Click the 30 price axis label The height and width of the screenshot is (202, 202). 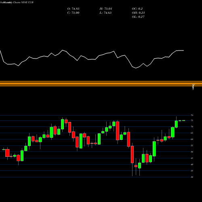point(192,177)
